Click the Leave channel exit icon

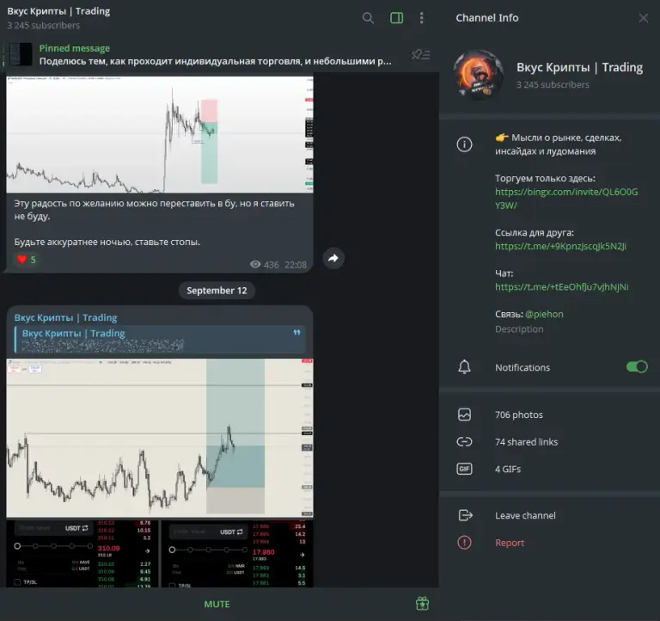click(465, 515)
